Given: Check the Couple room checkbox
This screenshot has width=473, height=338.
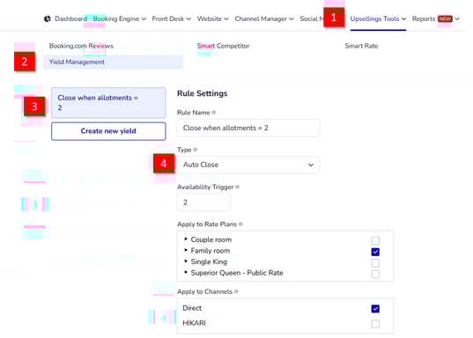Looking at the screenshot, I should click(375, 240).
